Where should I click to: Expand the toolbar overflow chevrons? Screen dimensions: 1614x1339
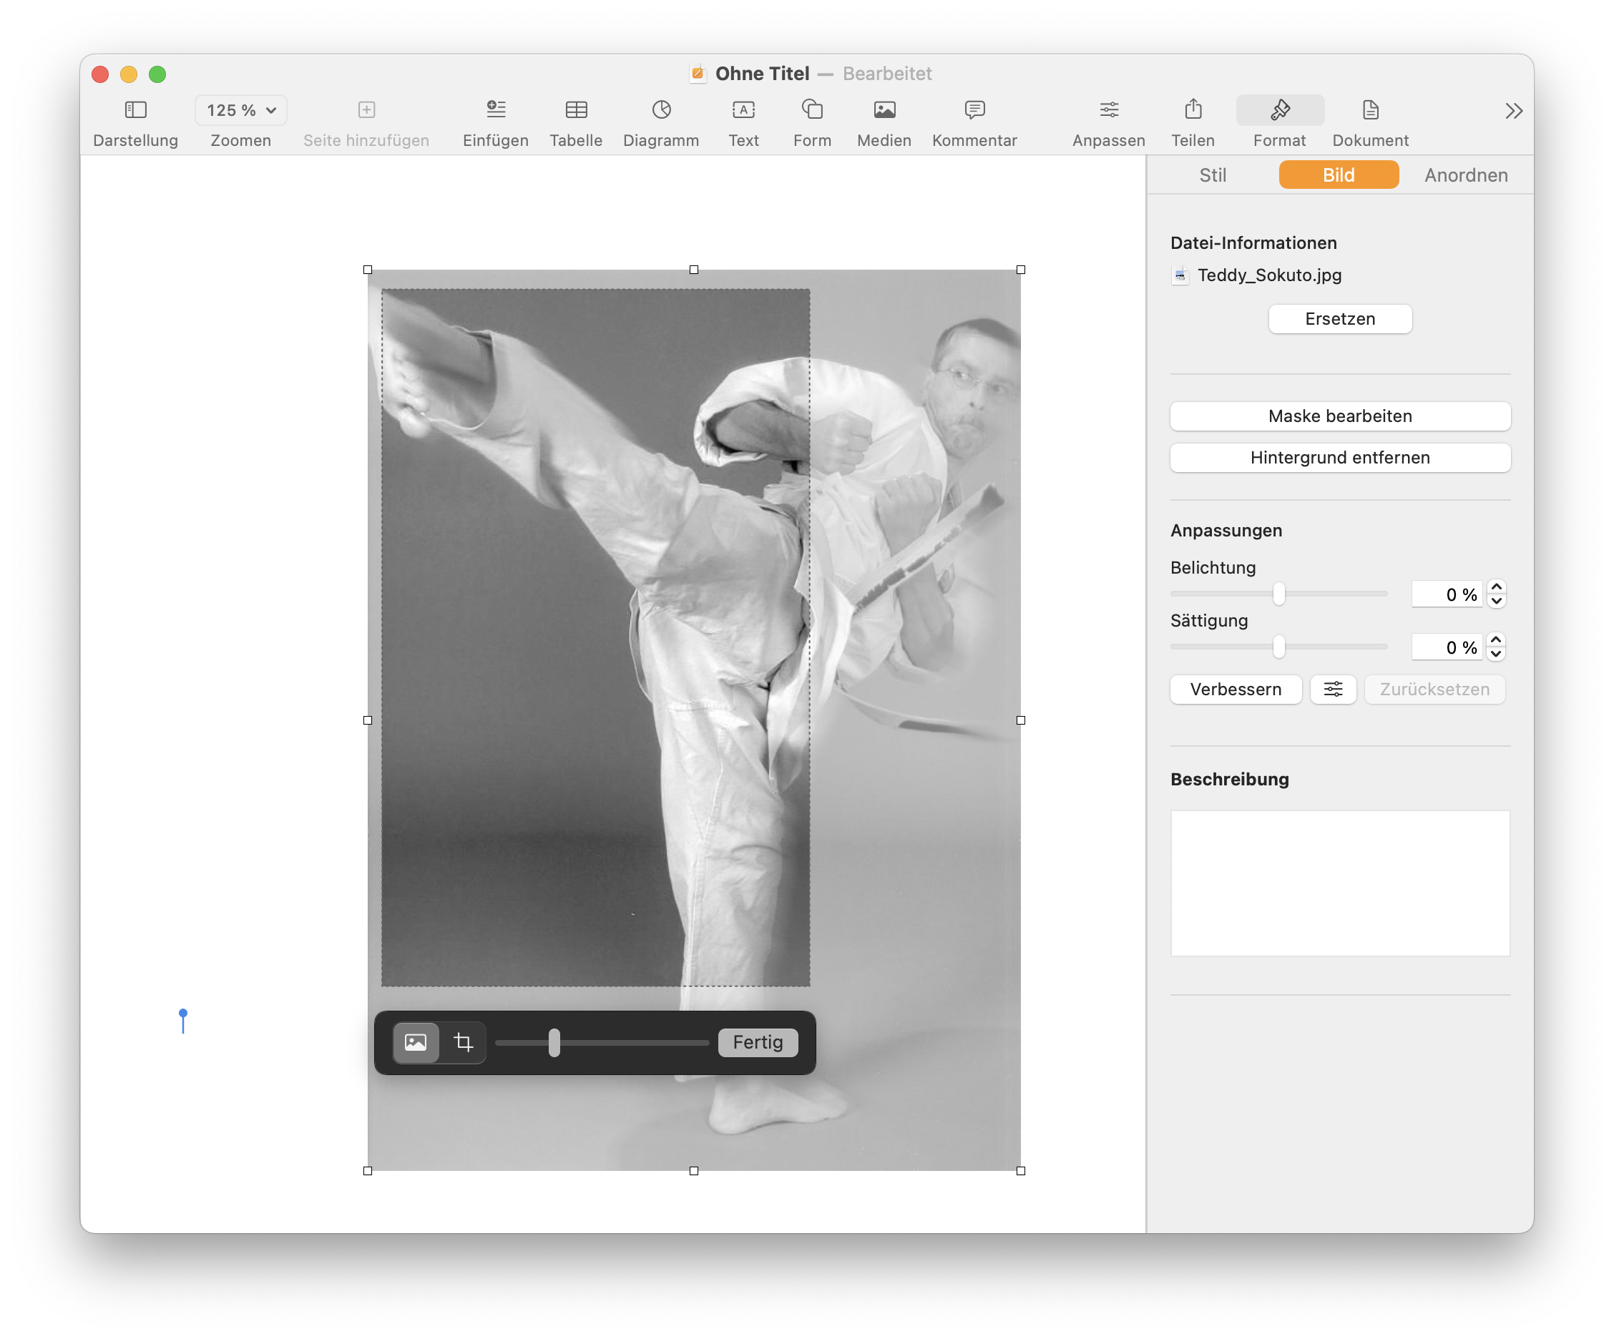(x=1513, y=112)
